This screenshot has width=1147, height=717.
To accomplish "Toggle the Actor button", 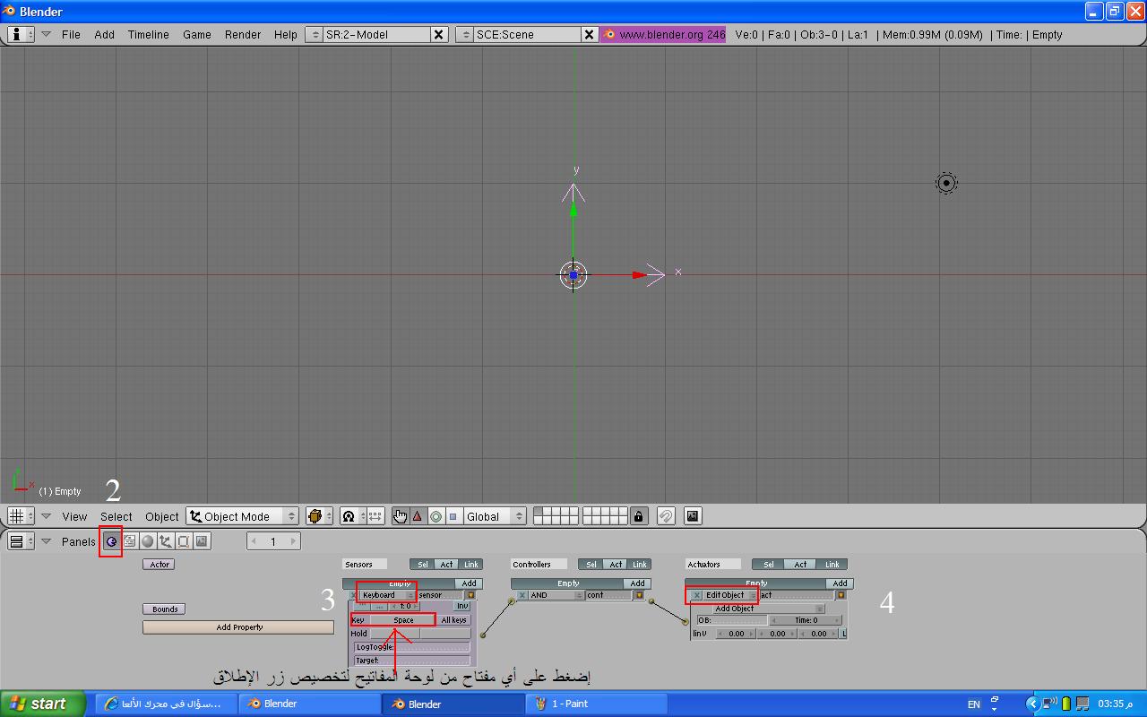I will [159, 565].
